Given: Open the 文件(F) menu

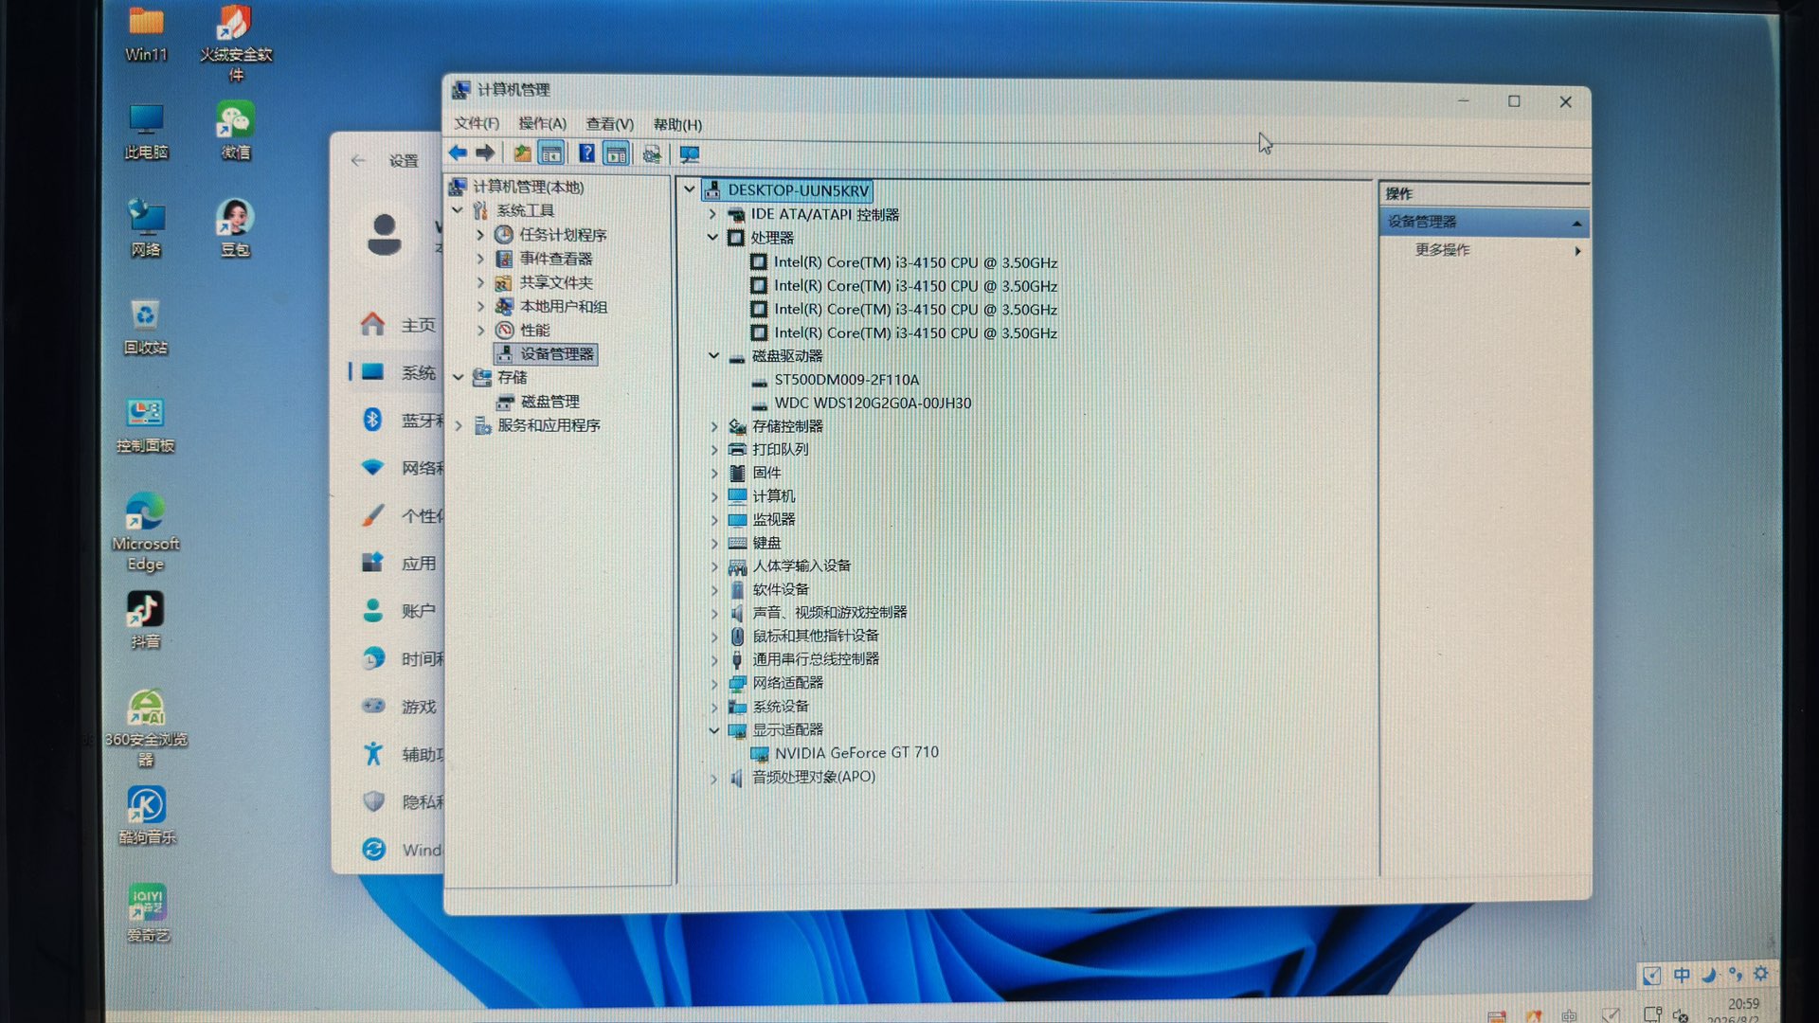Looking at the screenshot, I should tap(476, 123).
